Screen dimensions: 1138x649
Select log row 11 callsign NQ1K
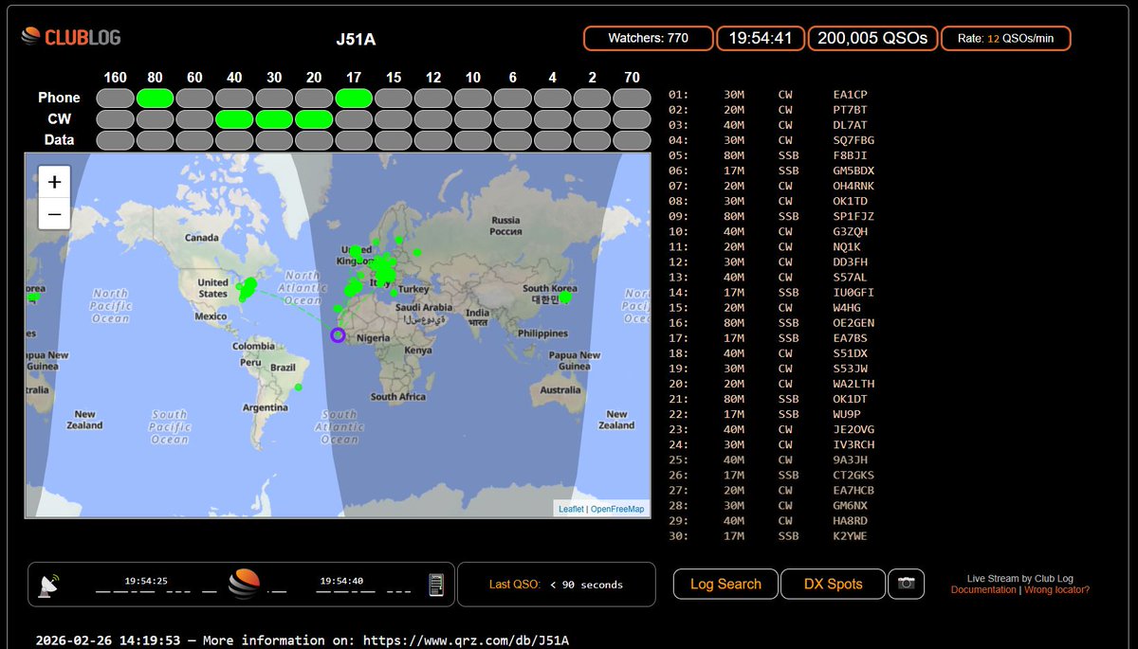pyautogui.click(x=848, y=246)
